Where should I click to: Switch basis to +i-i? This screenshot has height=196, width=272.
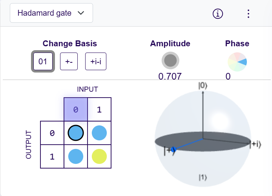pyautogui.click(x=96, y=62)
